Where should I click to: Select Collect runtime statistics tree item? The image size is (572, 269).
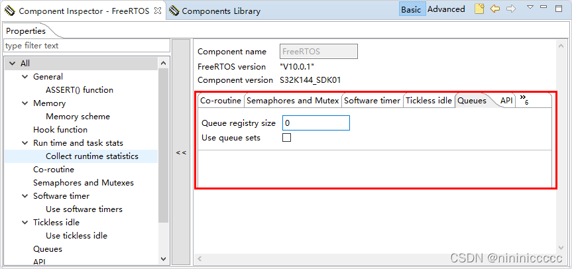[92, 156]
